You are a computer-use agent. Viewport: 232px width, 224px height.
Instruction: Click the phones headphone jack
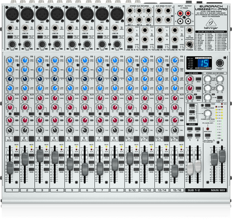tap(189, 45)
